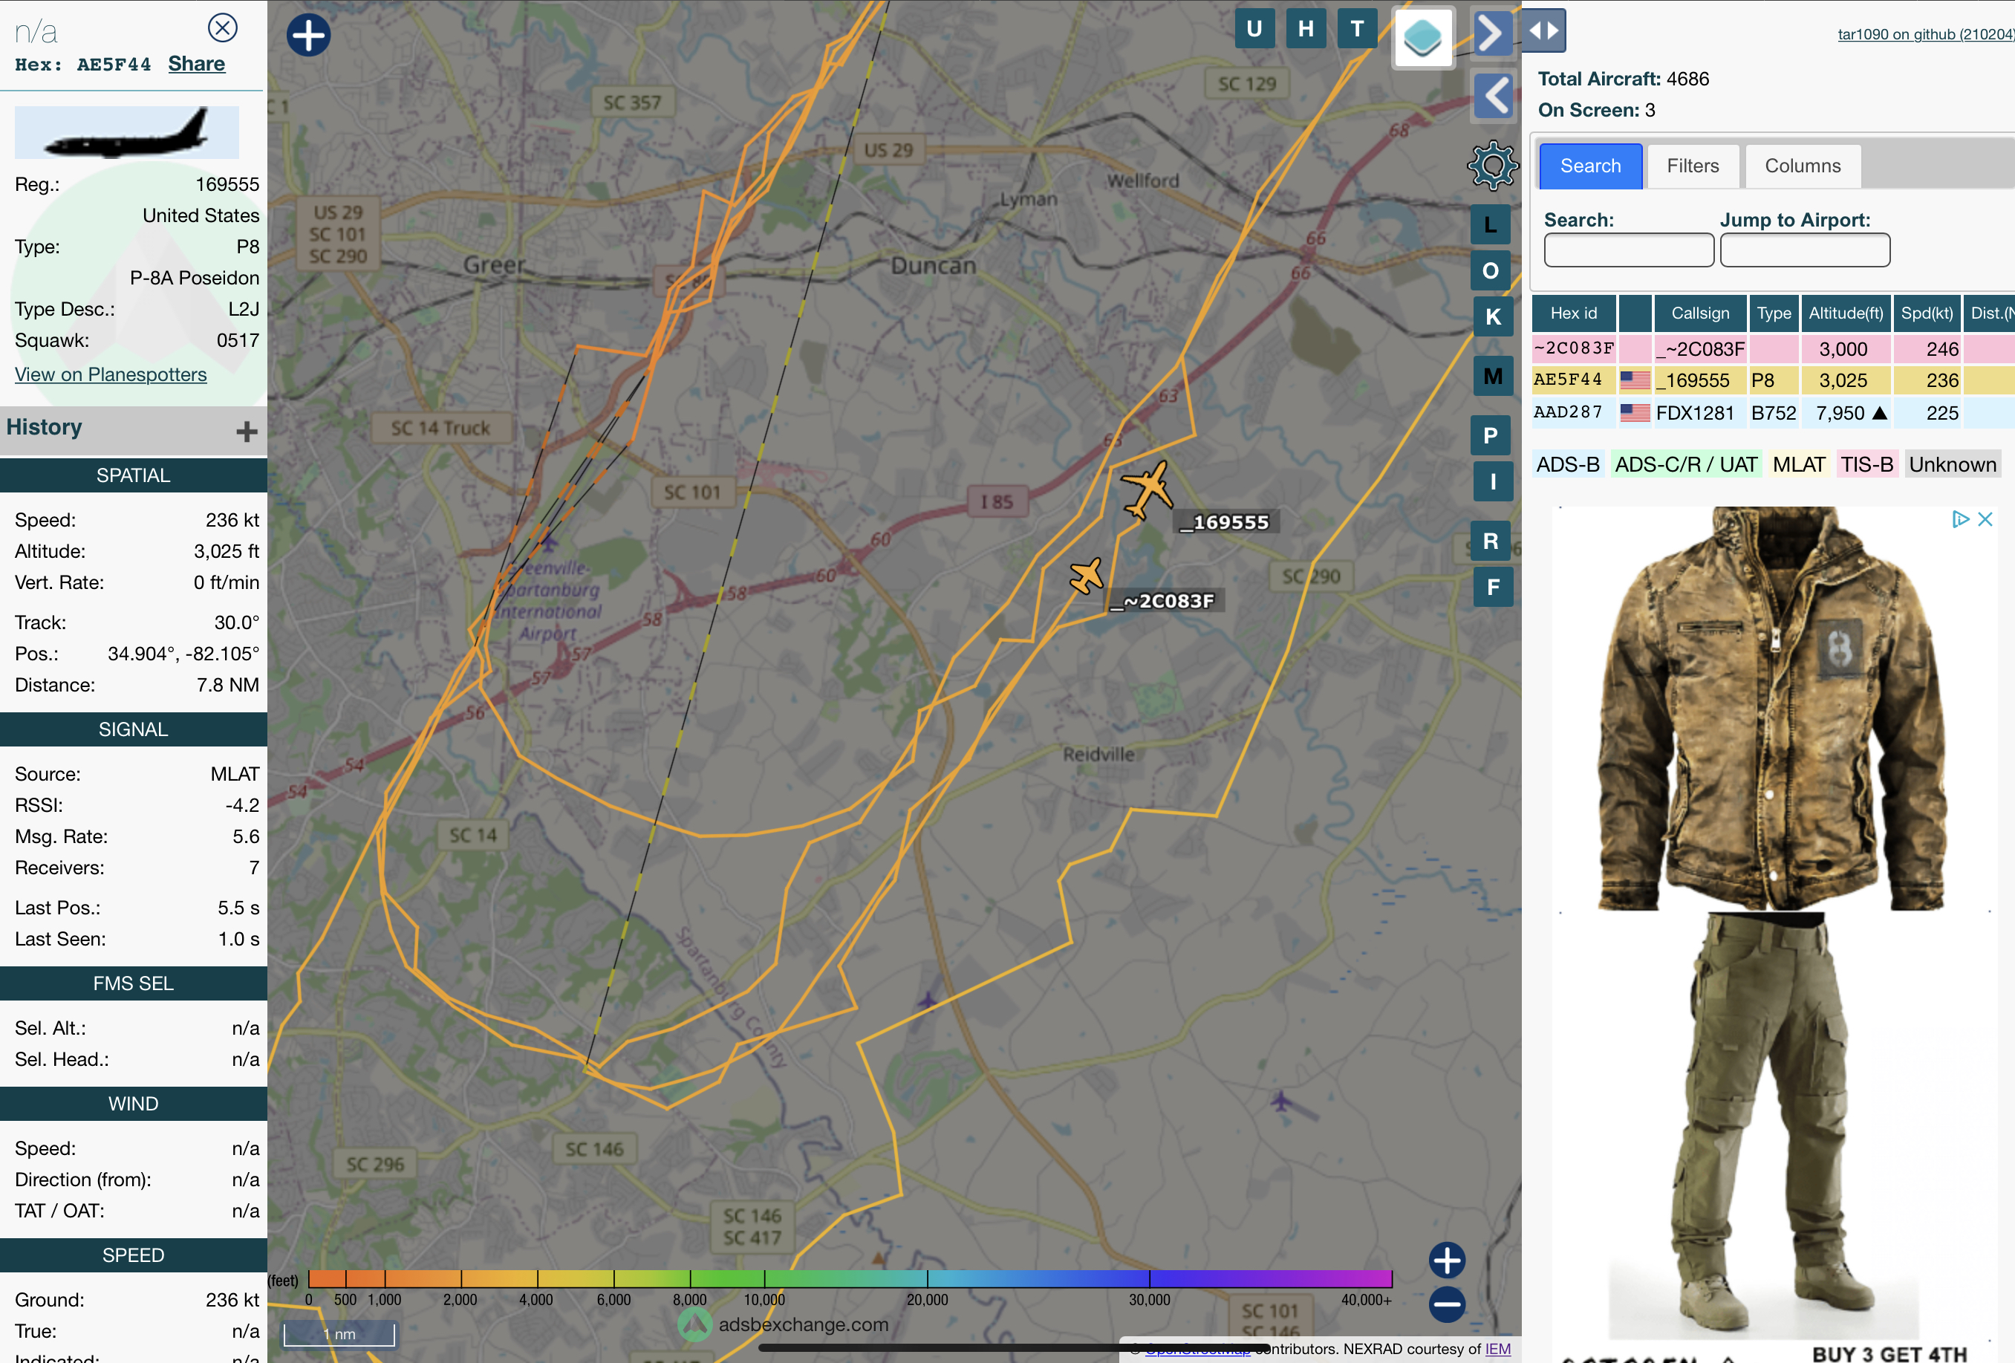Click the WIND section header

click(x=134, y=1103)
